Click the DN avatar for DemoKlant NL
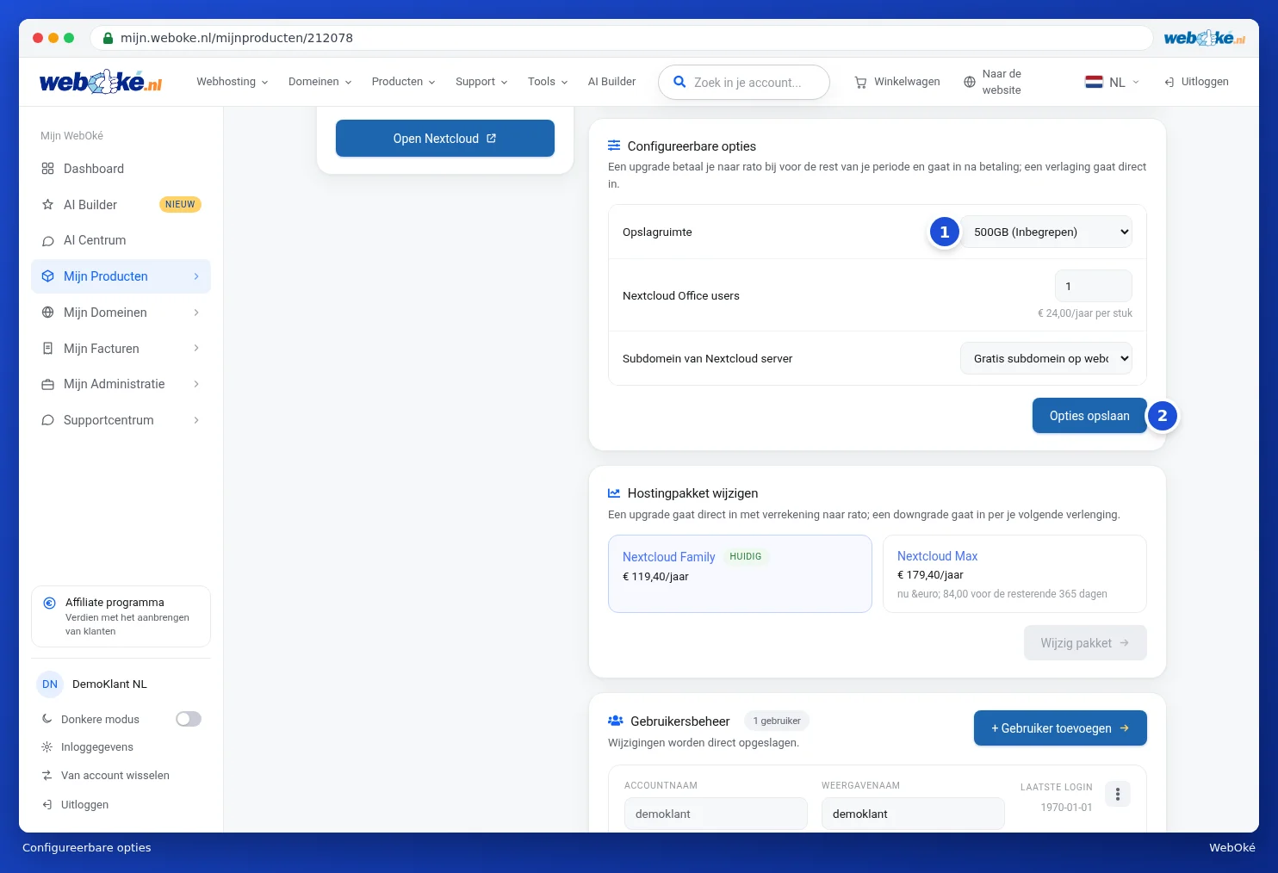The height and width of the screenshot is (873, 1278). click(x=50, y=684)
